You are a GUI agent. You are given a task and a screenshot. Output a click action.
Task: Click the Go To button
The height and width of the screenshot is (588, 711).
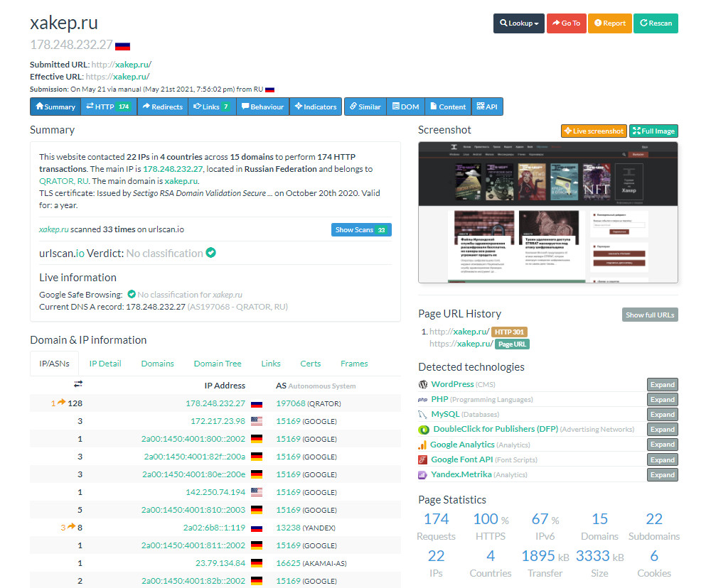coord(567,23)
